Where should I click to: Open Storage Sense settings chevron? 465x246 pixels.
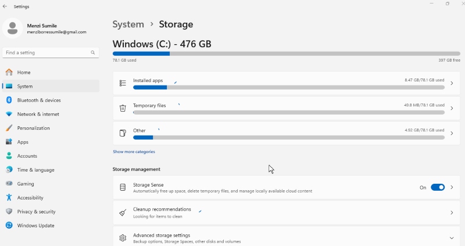click(452, 187)
